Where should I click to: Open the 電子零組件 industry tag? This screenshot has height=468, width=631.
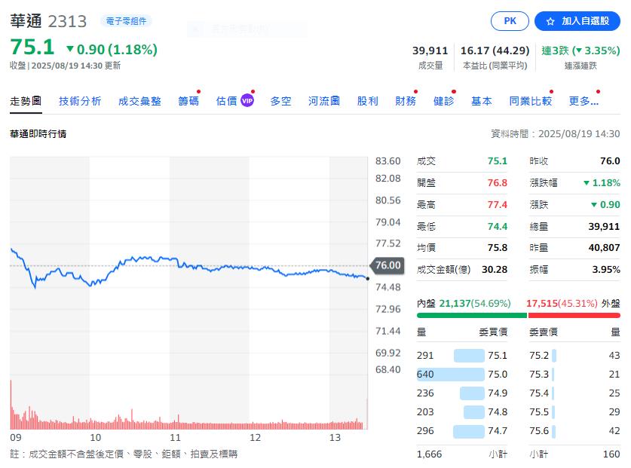[x=126, y=21]
